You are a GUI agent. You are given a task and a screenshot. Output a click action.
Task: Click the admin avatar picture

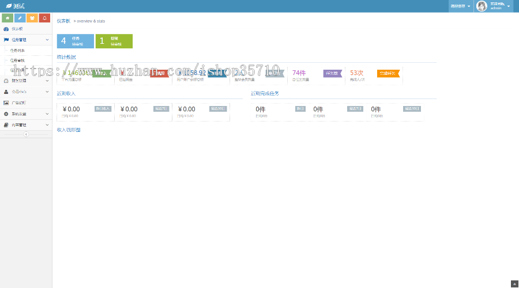(482, 6)
